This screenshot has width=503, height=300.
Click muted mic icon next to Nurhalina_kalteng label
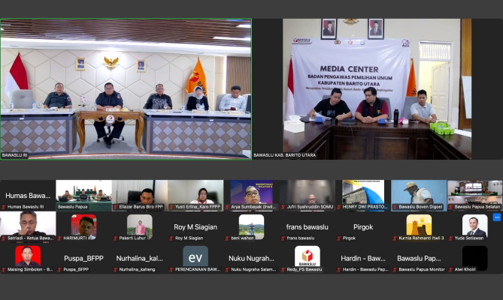click(x=115, y=269)
